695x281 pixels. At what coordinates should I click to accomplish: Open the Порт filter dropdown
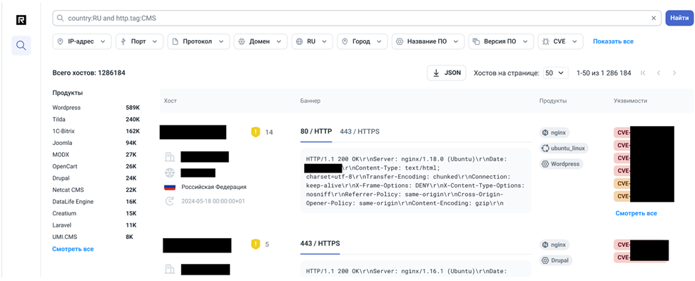pyautogui.click(x=139, y=41)
